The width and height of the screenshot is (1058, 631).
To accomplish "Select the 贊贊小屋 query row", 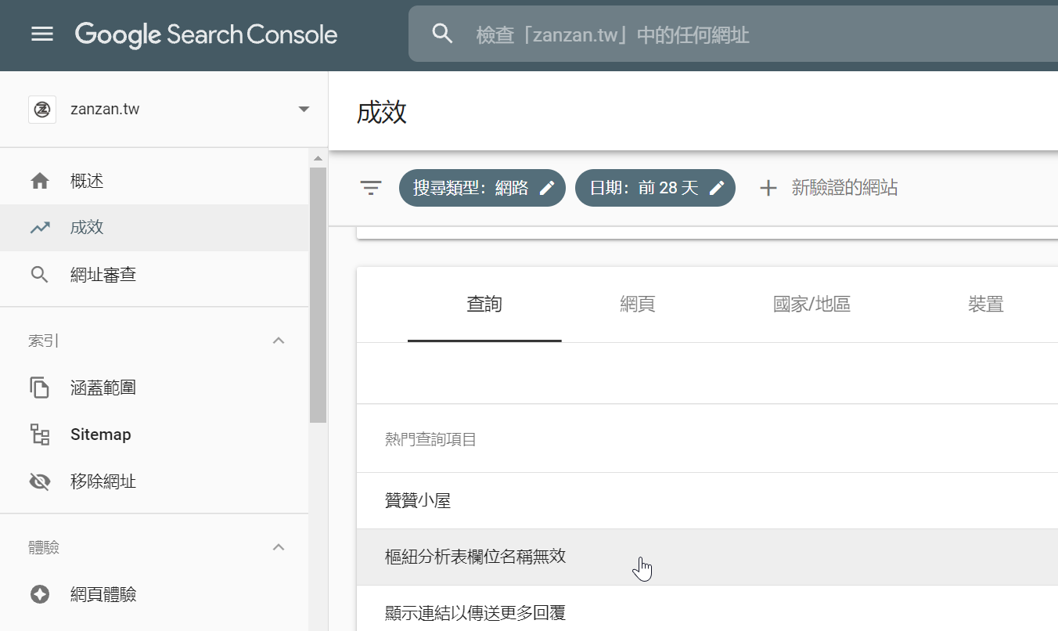I will click(x=707, y=501).
